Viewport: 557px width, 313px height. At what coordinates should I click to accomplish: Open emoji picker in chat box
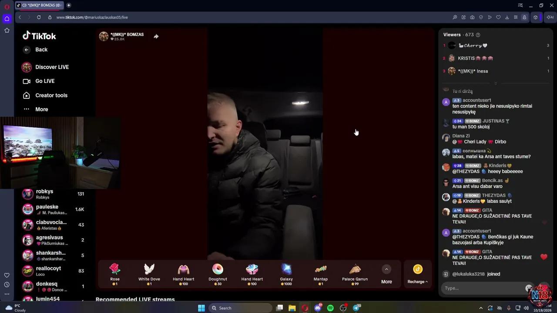529,288
